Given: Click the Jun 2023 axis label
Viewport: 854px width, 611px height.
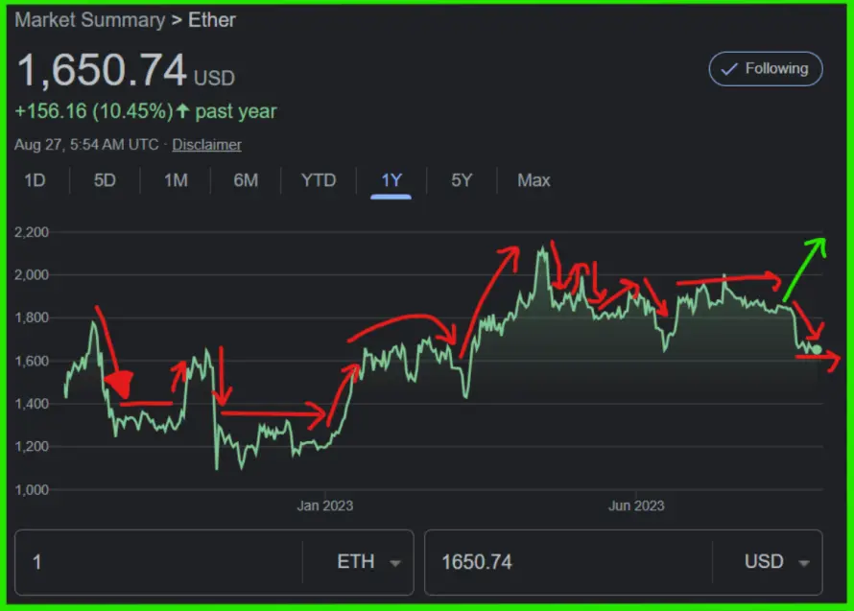Looking at the screenshot, I should (x=636, y=505).
